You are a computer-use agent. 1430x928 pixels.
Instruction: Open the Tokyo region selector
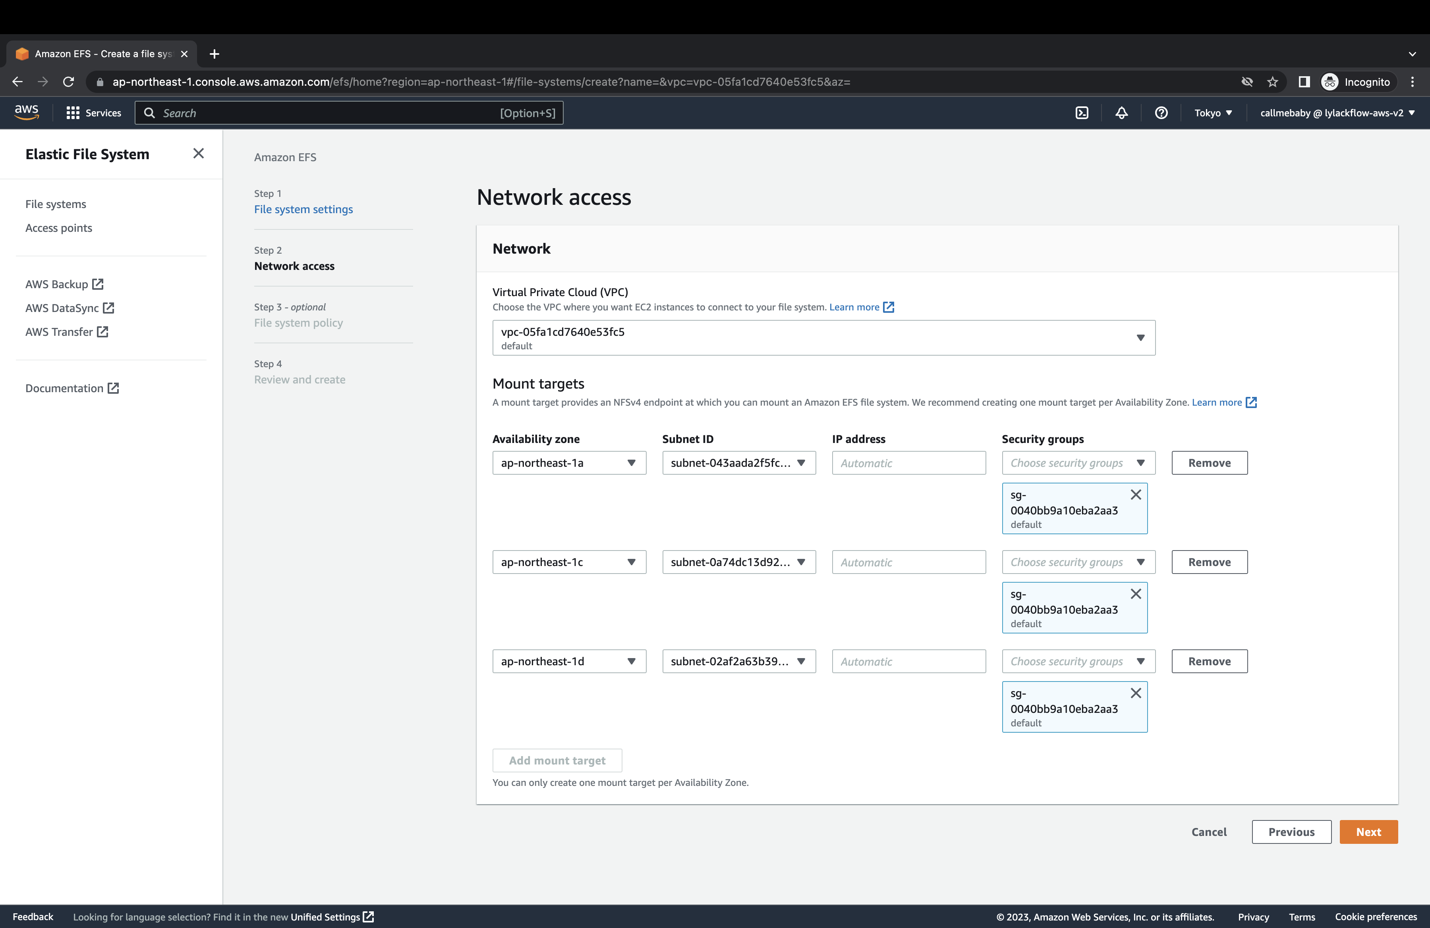(1213, 113)
